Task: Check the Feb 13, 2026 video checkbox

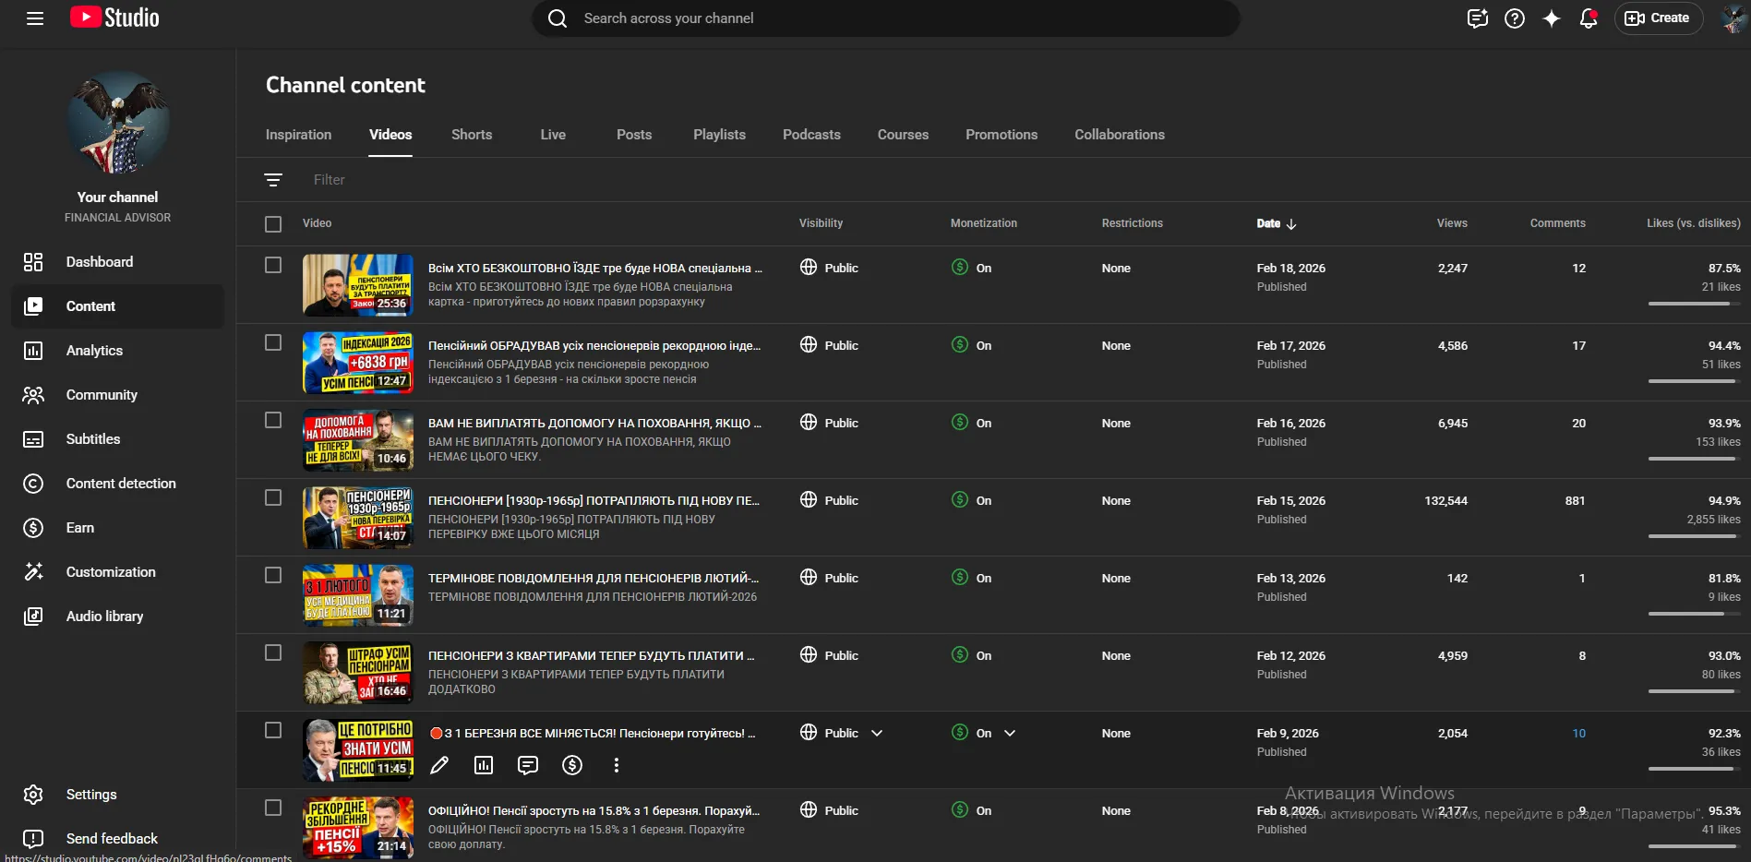Action: [273, 576]
